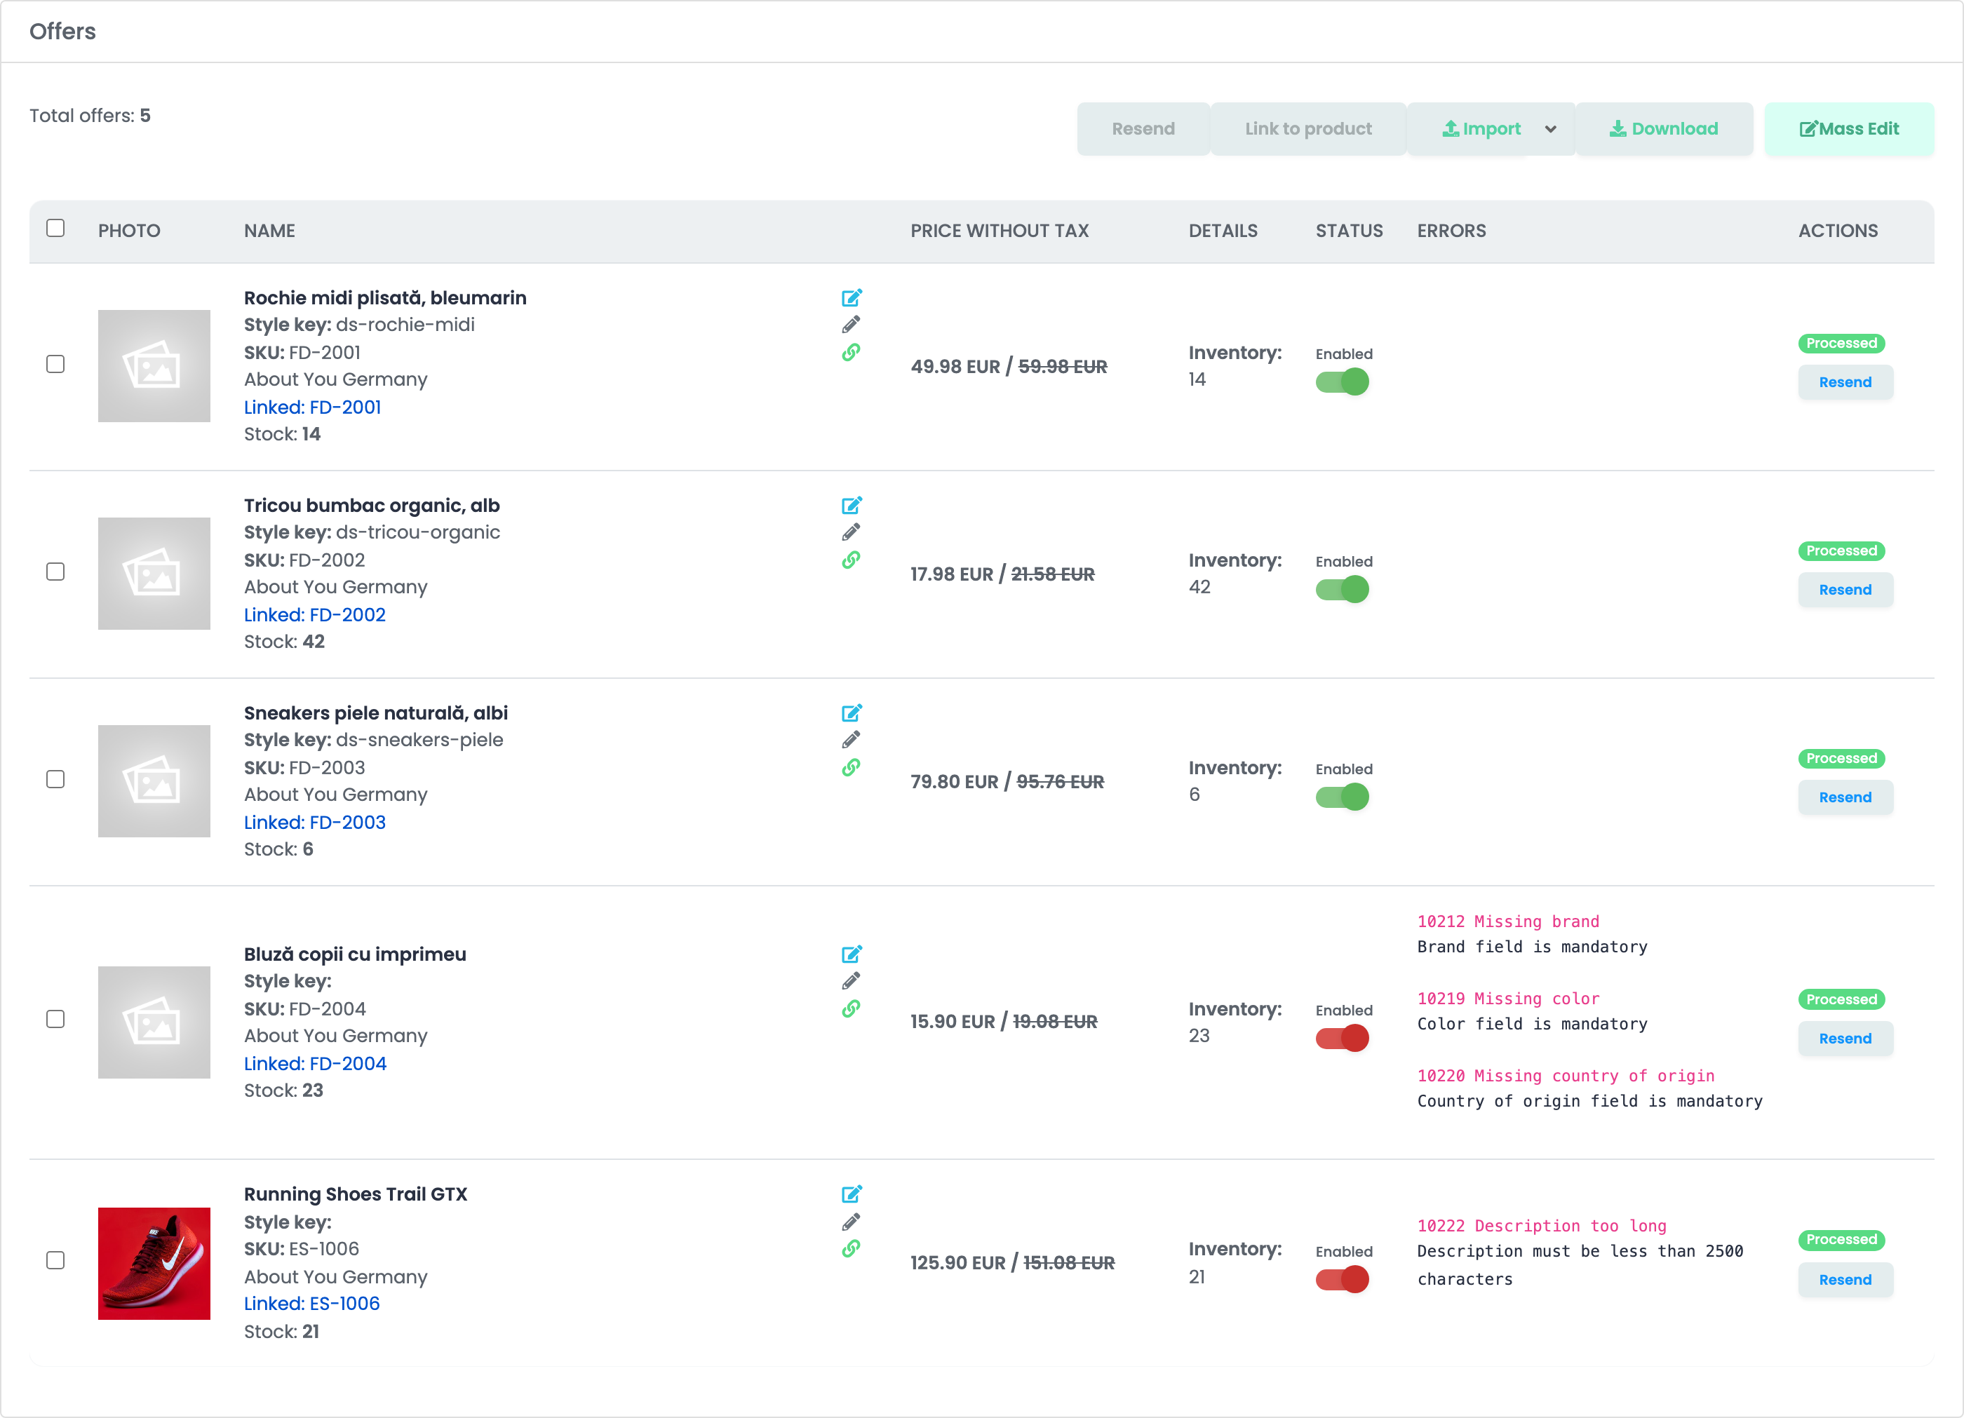Image resolution: width=1964 pixels, height=1418 pixels.
Task: Resend the Running Shoes Trail GTX offer
Action: 1845,1279
